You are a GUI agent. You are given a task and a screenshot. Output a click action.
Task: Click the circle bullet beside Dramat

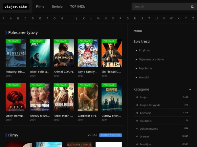pos(137,136)
